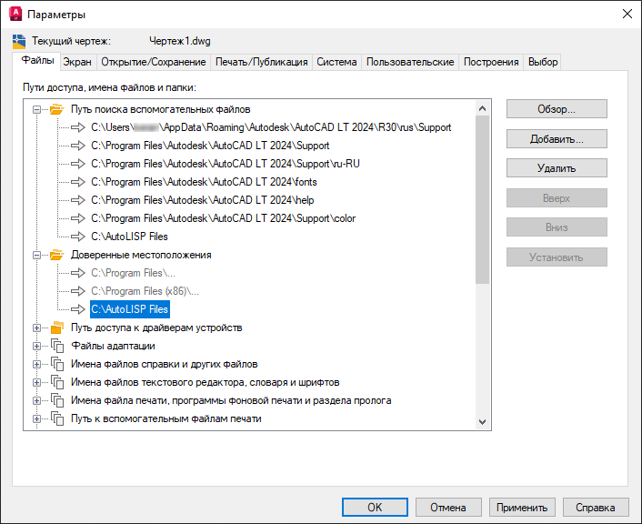This screenshot has width=642, height=524.
Task: Switch to the Экран tab
Action: tap(77, 62)
